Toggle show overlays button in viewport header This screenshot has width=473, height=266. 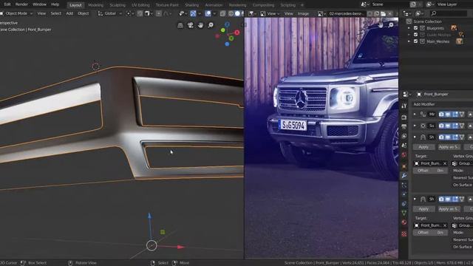[x=208, y=13]
